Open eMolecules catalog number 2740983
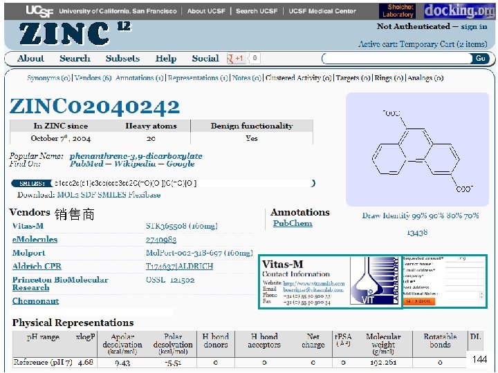The height and width of the screenshot is (373, 498). [161, 240]
